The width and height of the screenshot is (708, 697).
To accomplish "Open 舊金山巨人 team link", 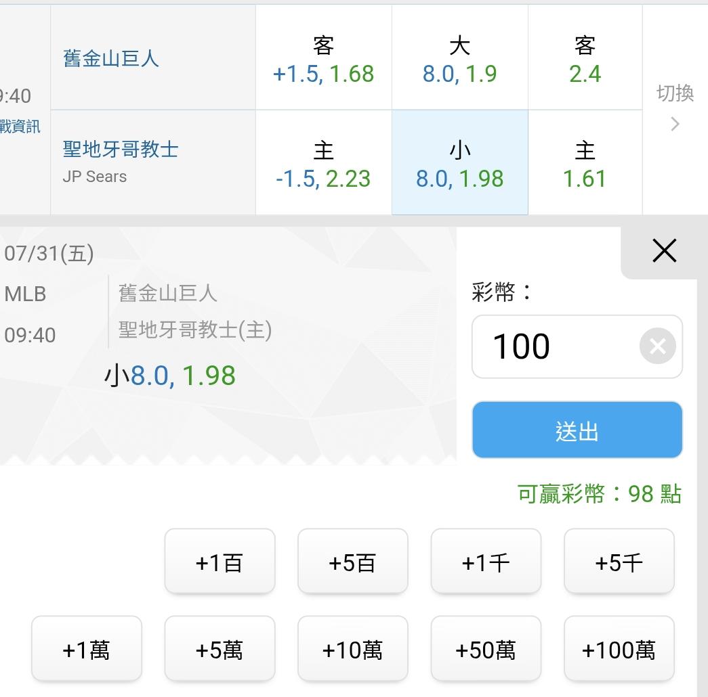I will (x=111, y=59).
